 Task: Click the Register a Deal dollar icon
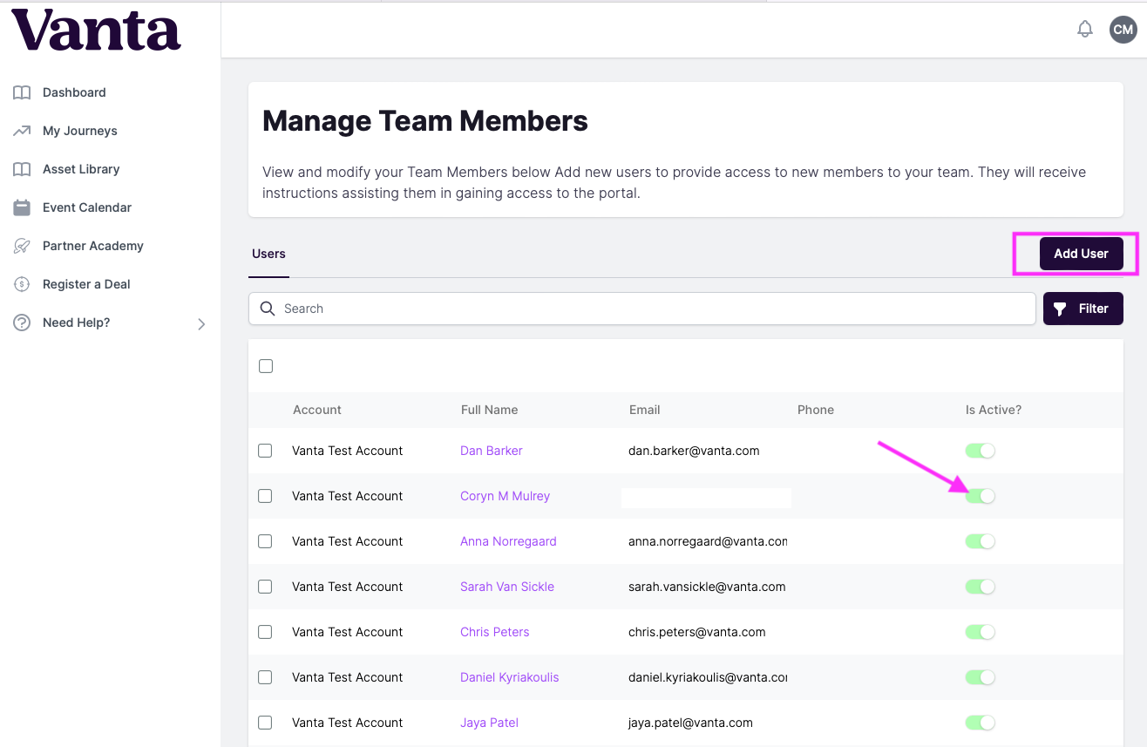[22, 284]
